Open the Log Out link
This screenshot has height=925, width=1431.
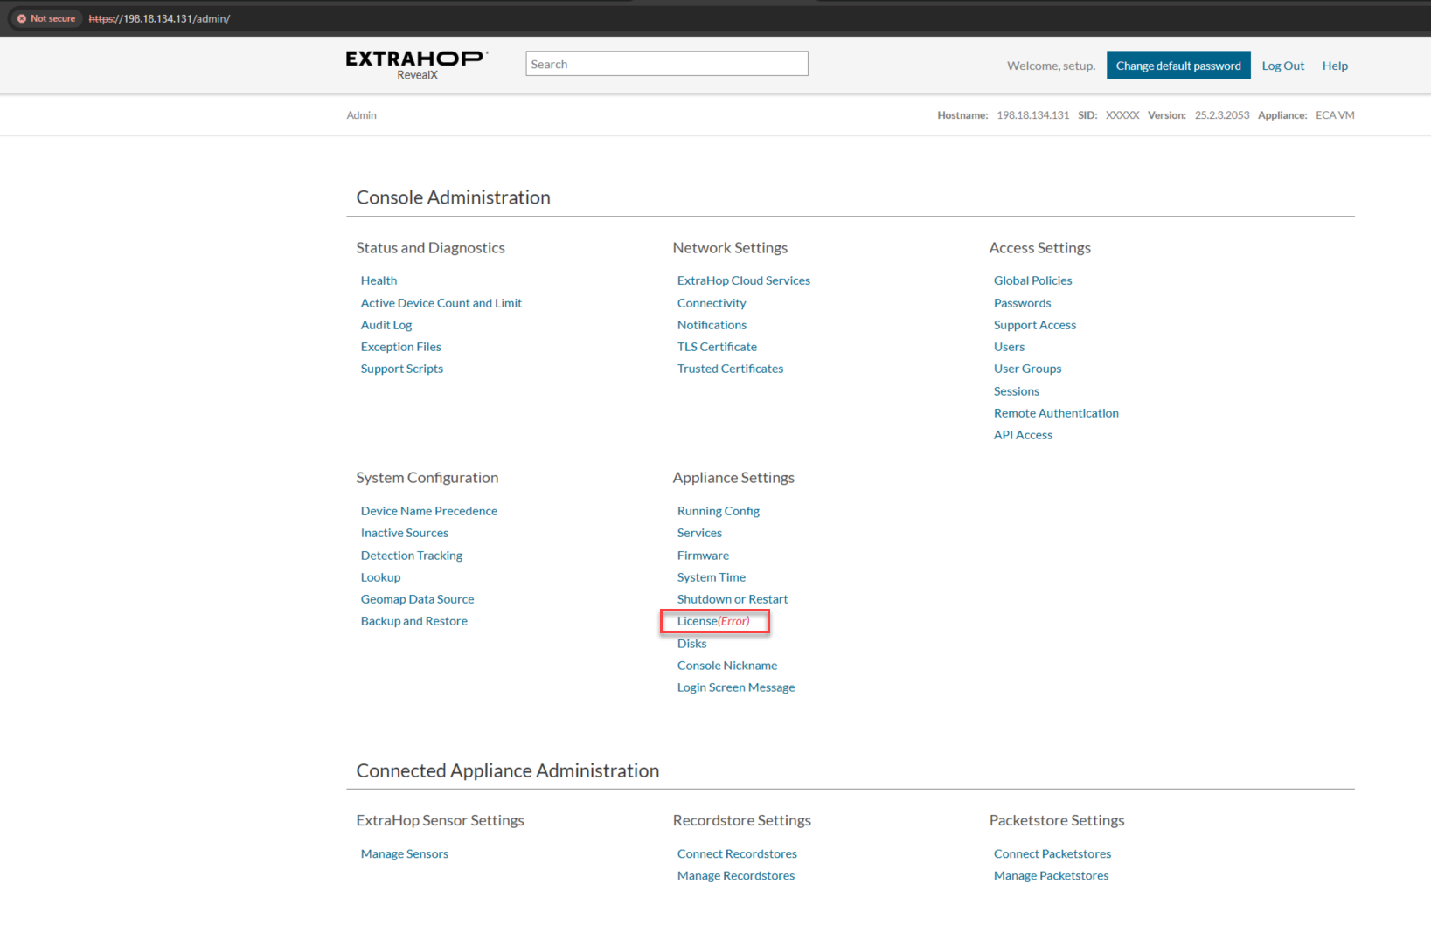click(1282, 66)
